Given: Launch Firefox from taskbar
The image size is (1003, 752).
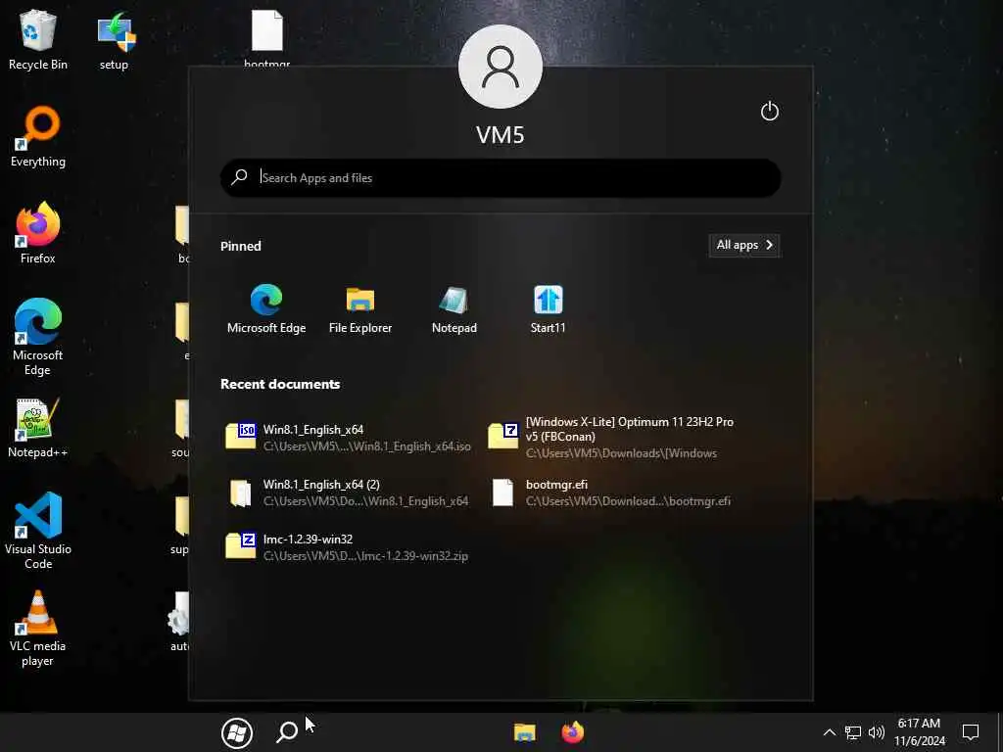Looking at the screenshot, I should (572, 732).
